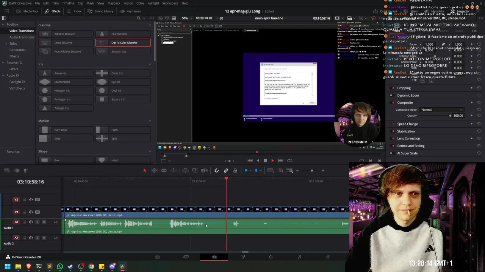Select the Cross Dissolve transition
The width and height of the screenshot is (485, 272).
tap(66, 43)
